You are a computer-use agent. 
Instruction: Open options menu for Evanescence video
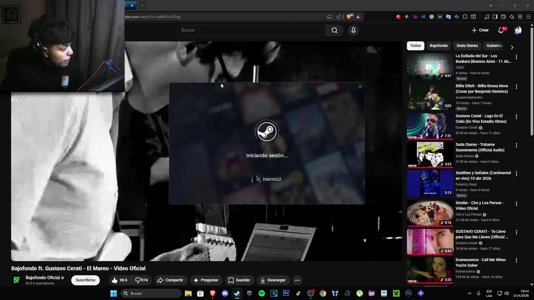(516, 261)
